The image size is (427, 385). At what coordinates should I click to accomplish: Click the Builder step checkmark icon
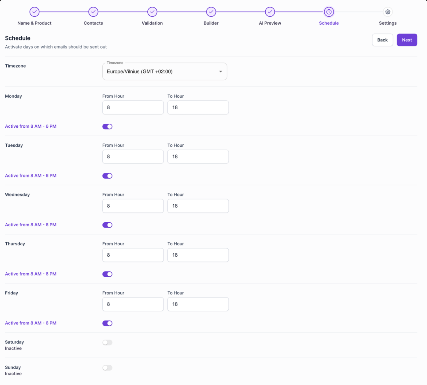(x=211, y=12)
